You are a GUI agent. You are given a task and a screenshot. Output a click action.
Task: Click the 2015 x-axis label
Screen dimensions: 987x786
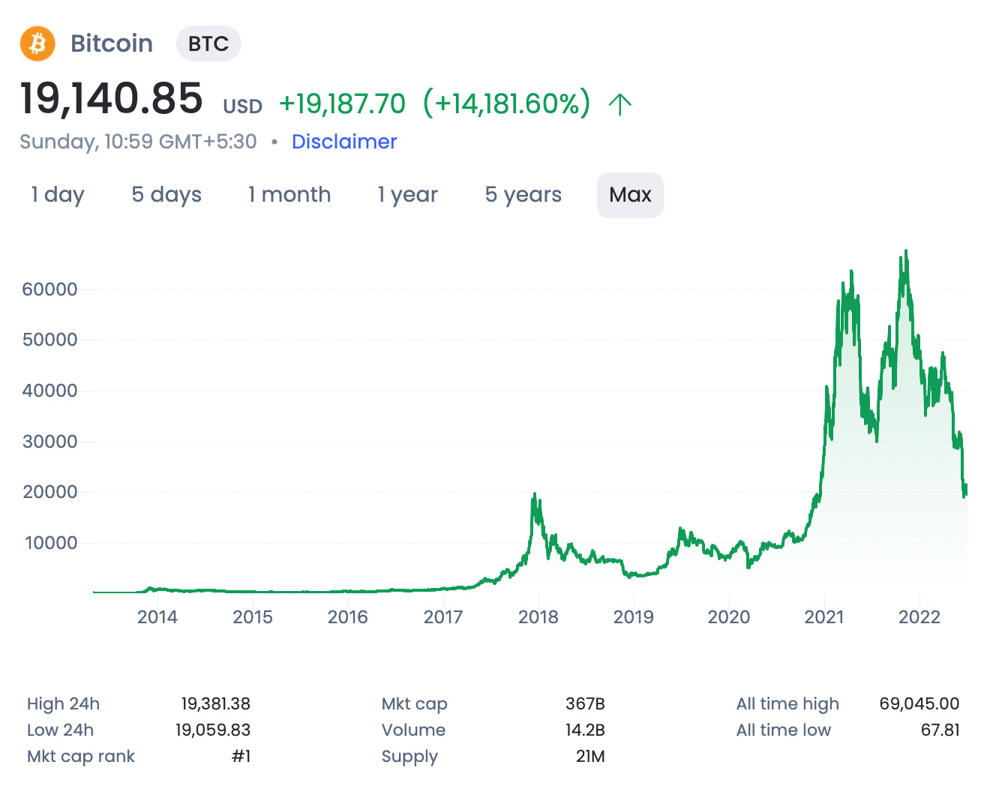253,617
